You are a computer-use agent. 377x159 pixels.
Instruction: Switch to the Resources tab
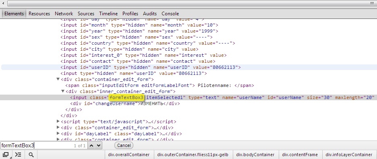39,14
